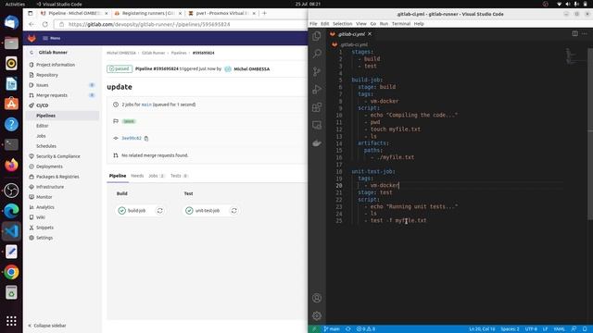
Task: Open VS Code Explorer panel icon
Action: pos(317,36)
